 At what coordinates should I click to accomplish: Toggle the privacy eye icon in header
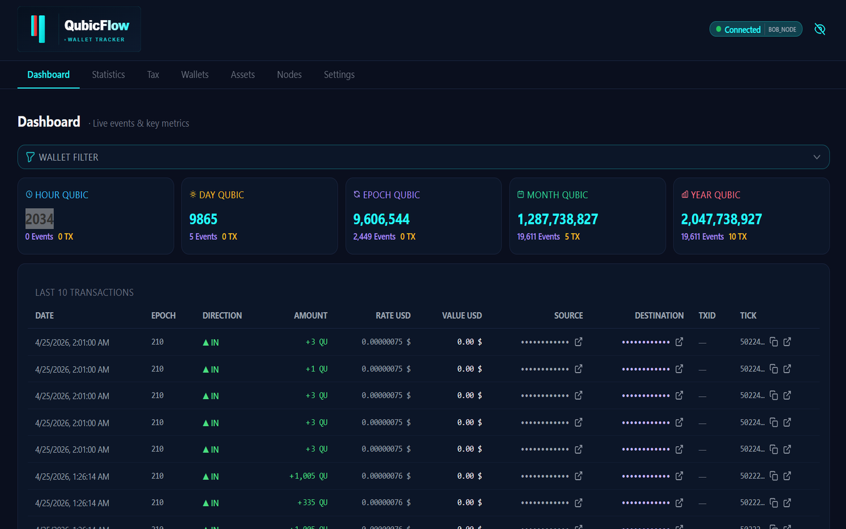click(820, 29)
